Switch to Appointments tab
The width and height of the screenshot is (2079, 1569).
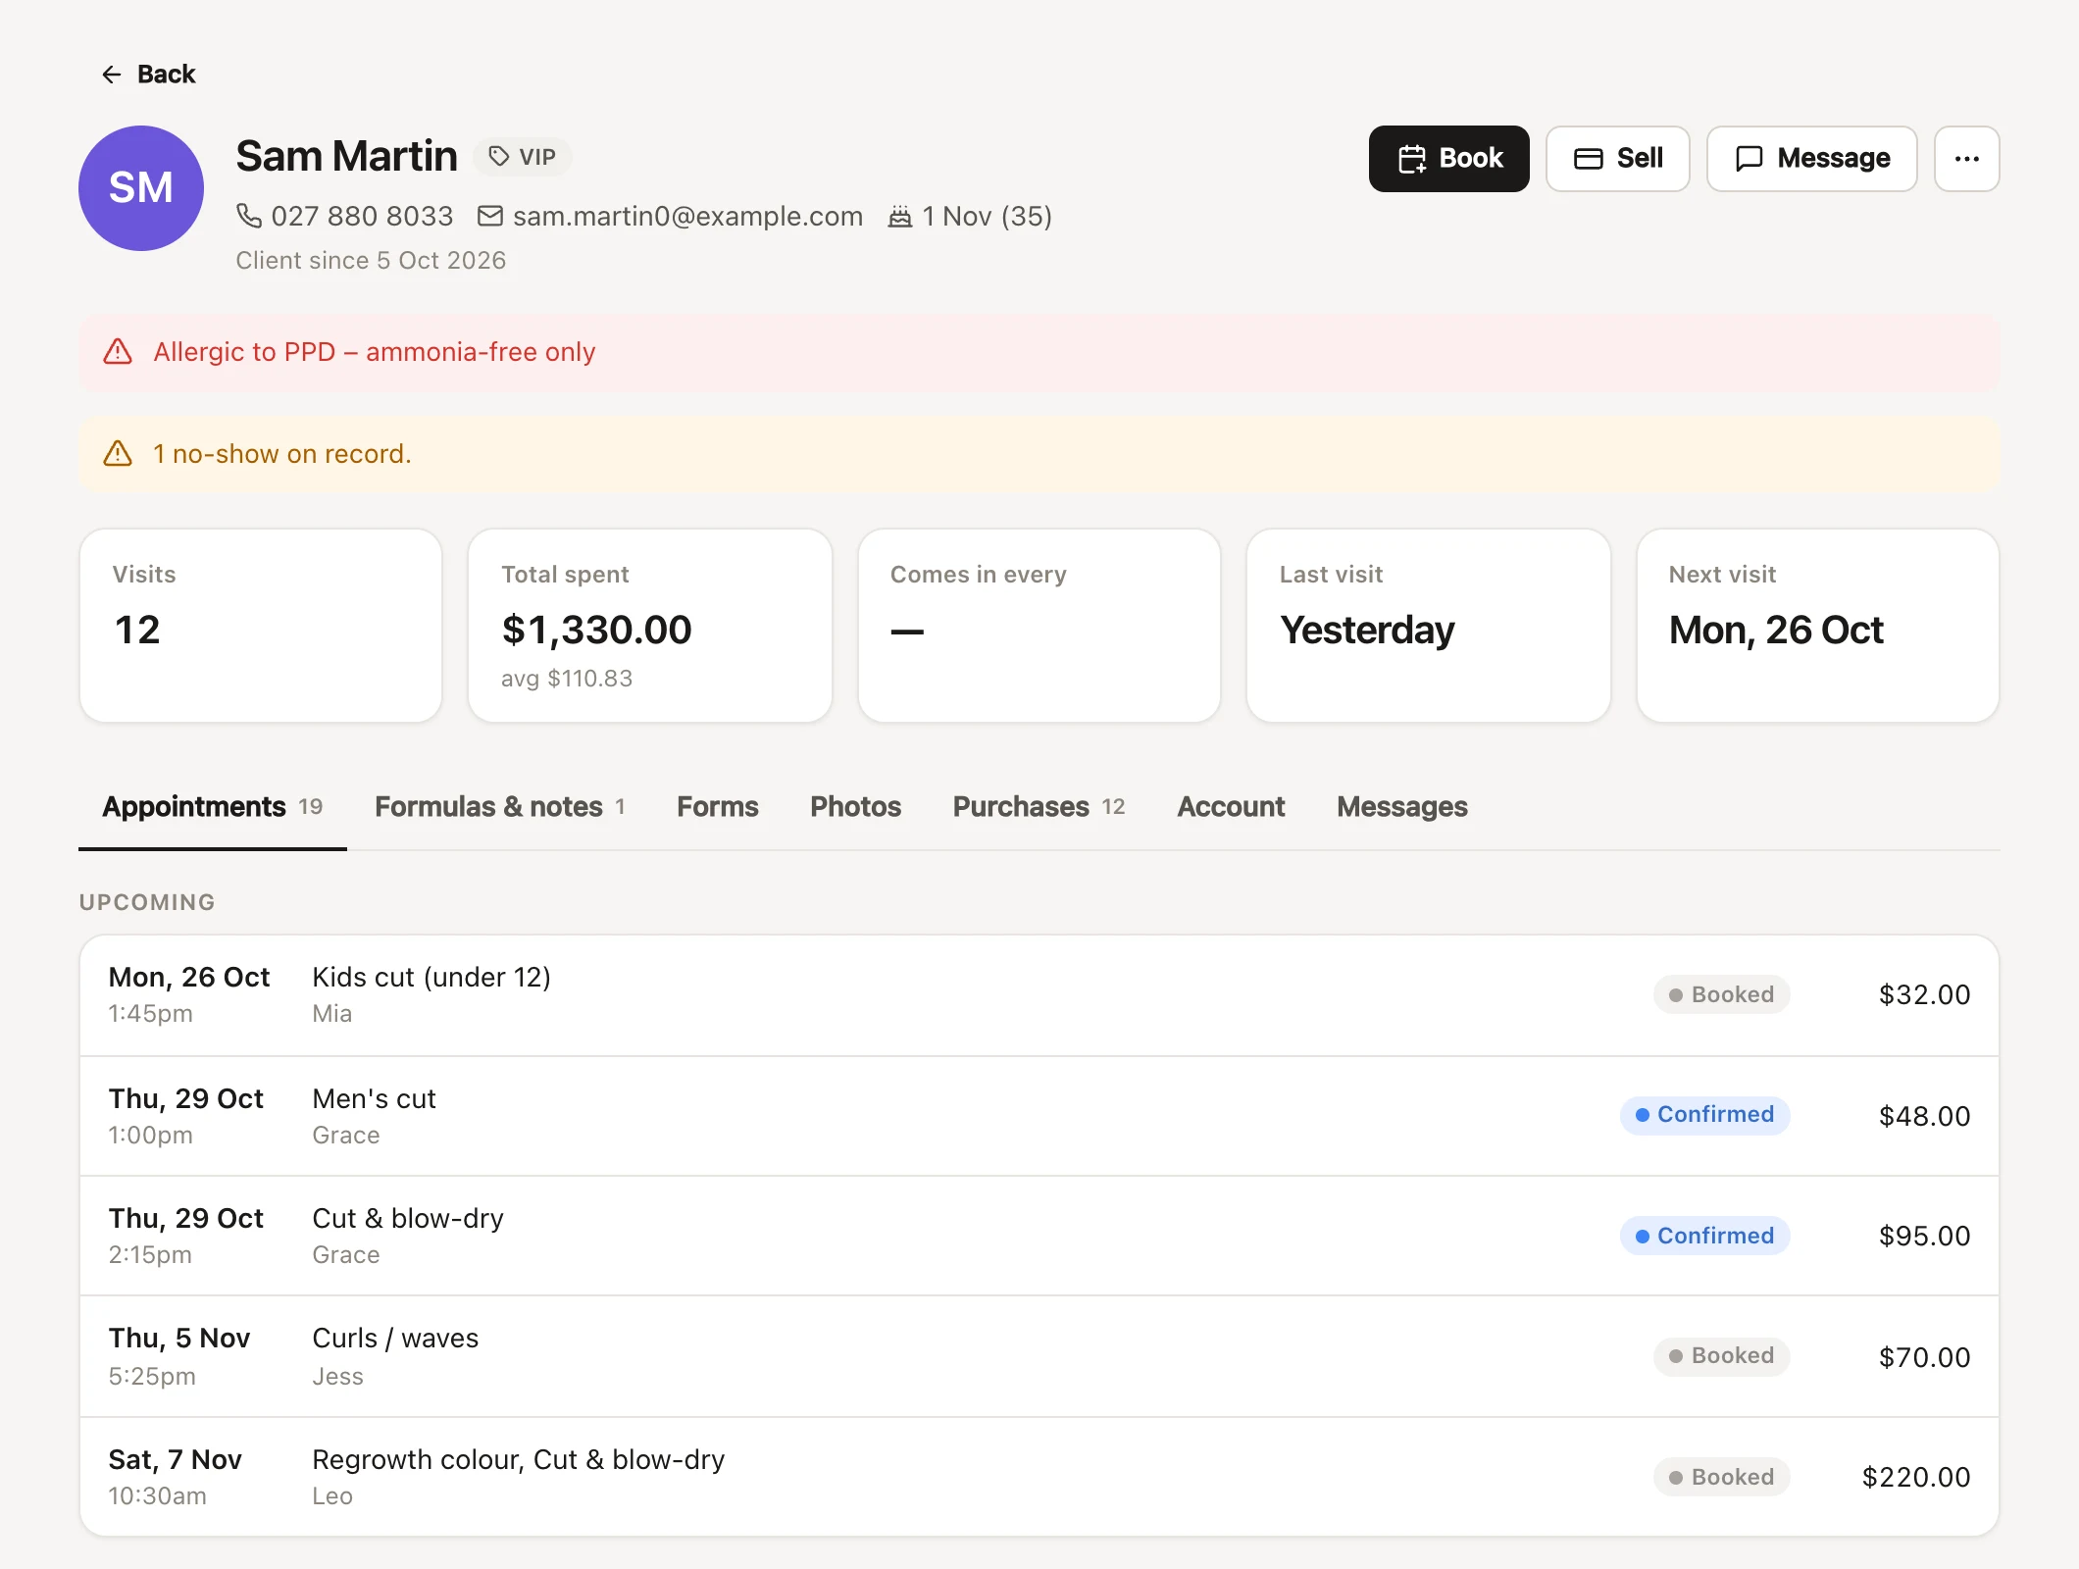coord(213,807)
